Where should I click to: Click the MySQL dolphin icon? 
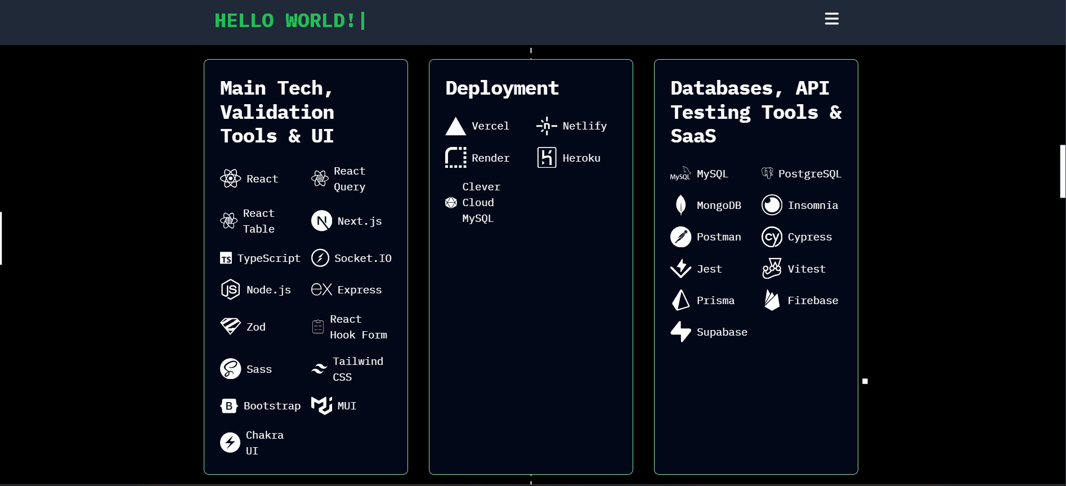680,173
